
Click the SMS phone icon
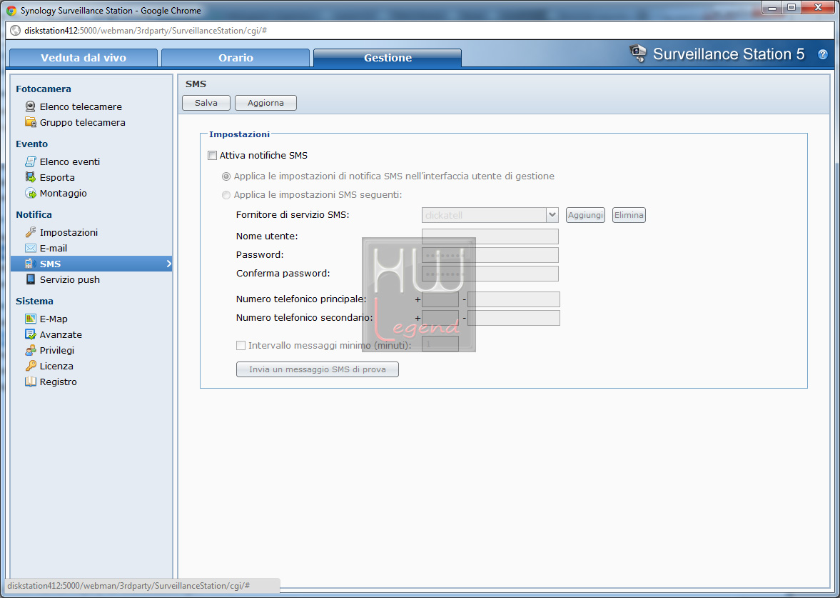30,264
